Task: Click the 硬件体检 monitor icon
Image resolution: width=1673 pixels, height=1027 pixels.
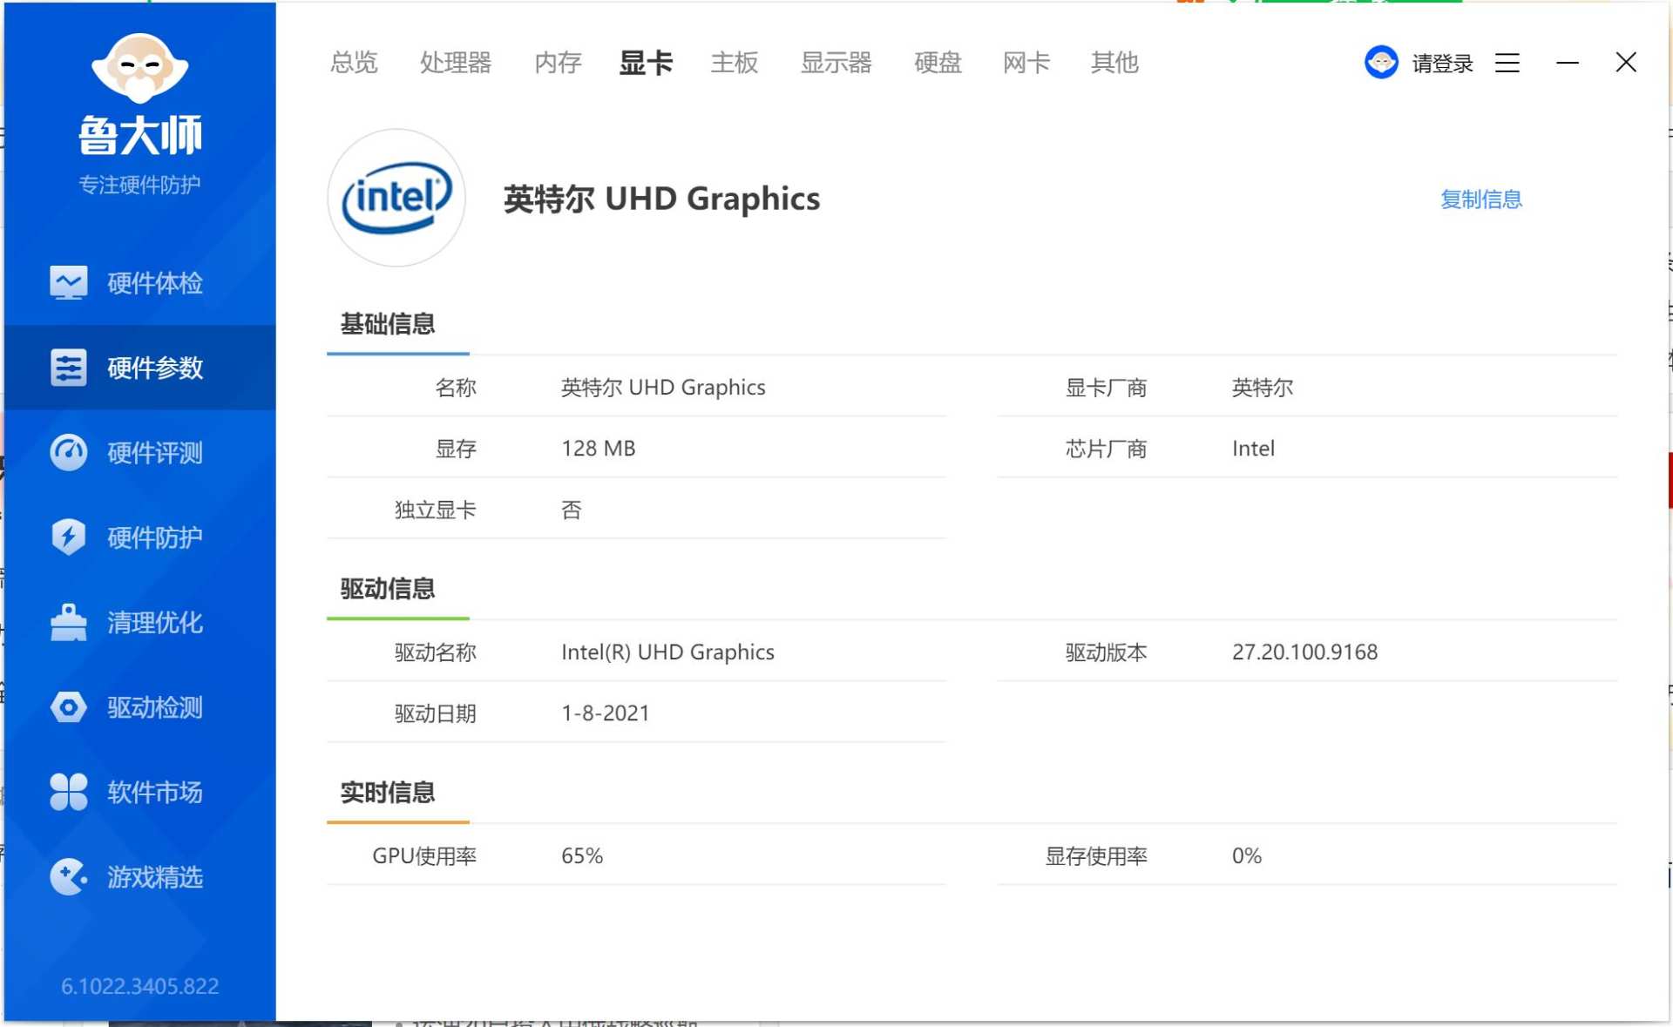Action: point(68,283)
